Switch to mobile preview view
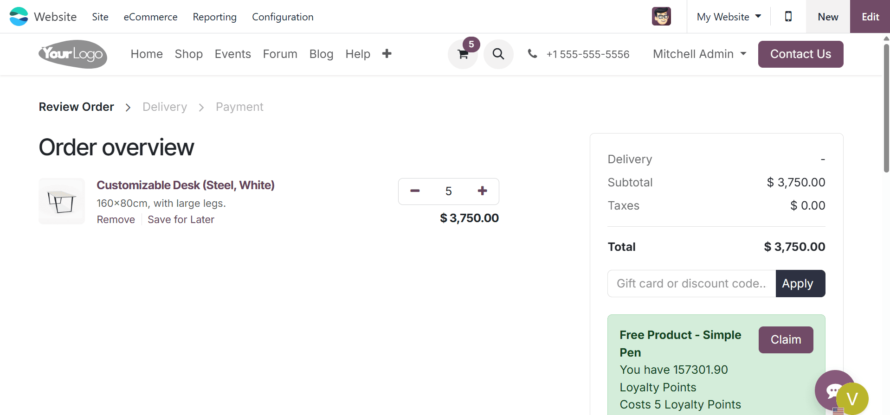Screen dimensions: 890x415 pos(787,16)
